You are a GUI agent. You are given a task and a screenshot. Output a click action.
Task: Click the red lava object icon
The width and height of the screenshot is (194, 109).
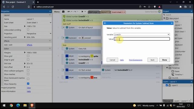(x=92, y=78)
